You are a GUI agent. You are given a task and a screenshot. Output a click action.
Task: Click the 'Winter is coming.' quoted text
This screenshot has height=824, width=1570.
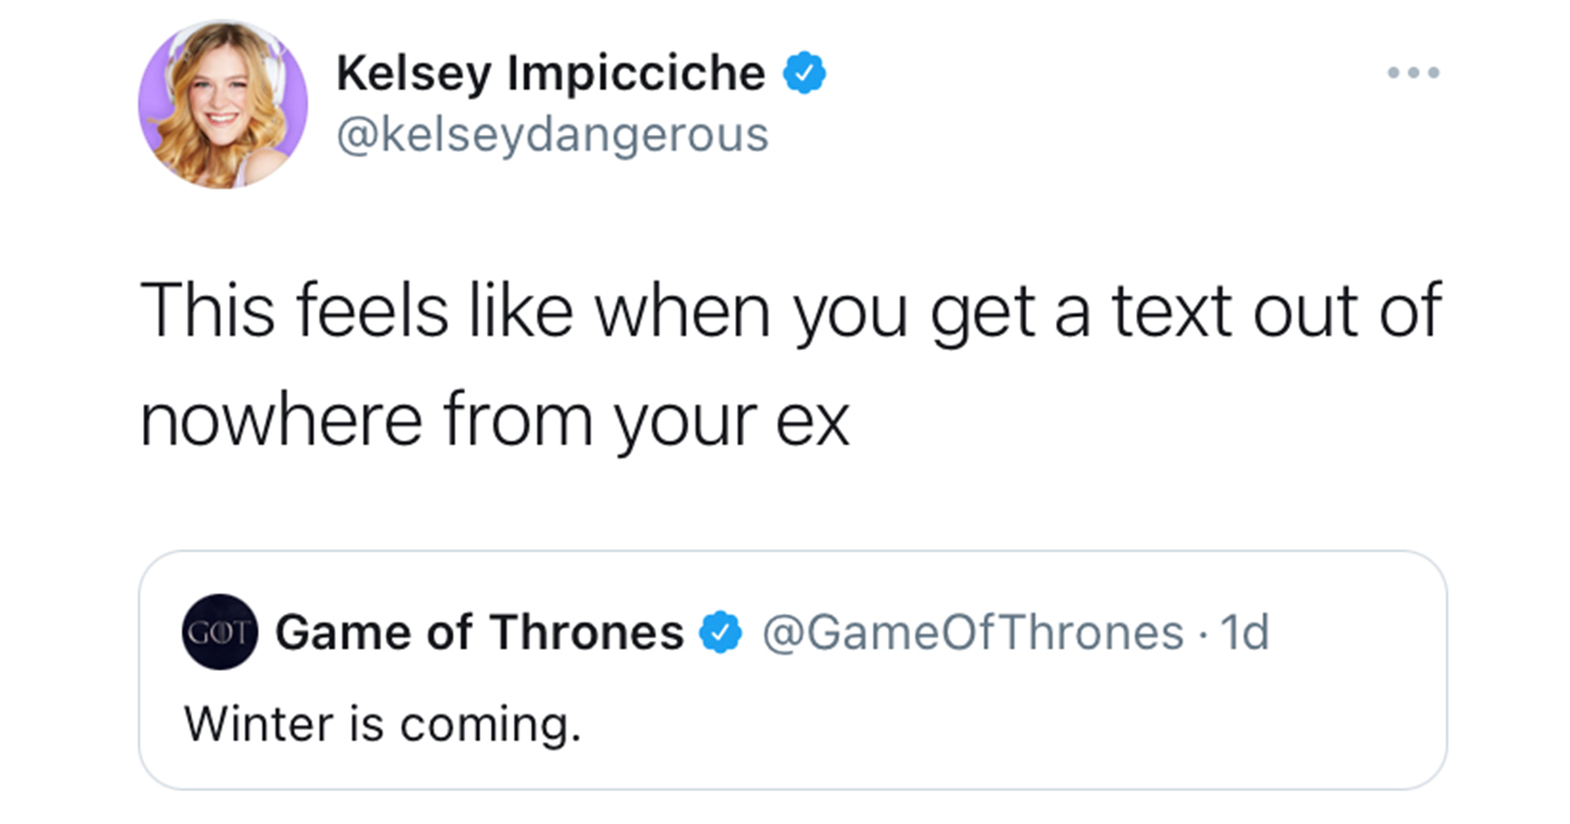[382, 724]
